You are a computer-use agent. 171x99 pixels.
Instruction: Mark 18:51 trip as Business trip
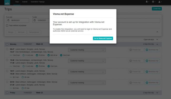coord(152,72)
